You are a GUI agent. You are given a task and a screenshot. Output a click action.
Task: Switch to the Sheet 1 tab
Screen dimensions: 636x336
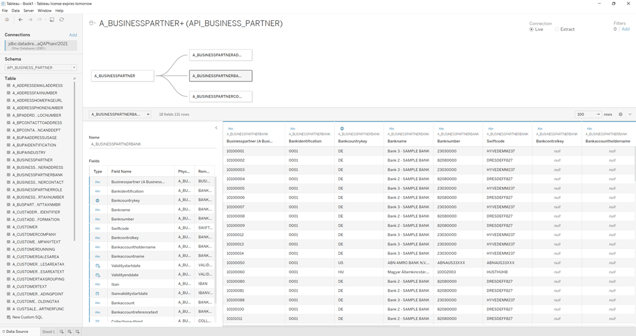point(48,332)
